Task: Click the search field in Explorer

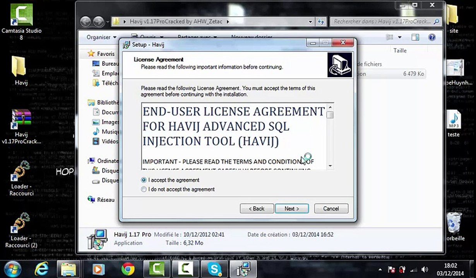Action: pos(385,22)
